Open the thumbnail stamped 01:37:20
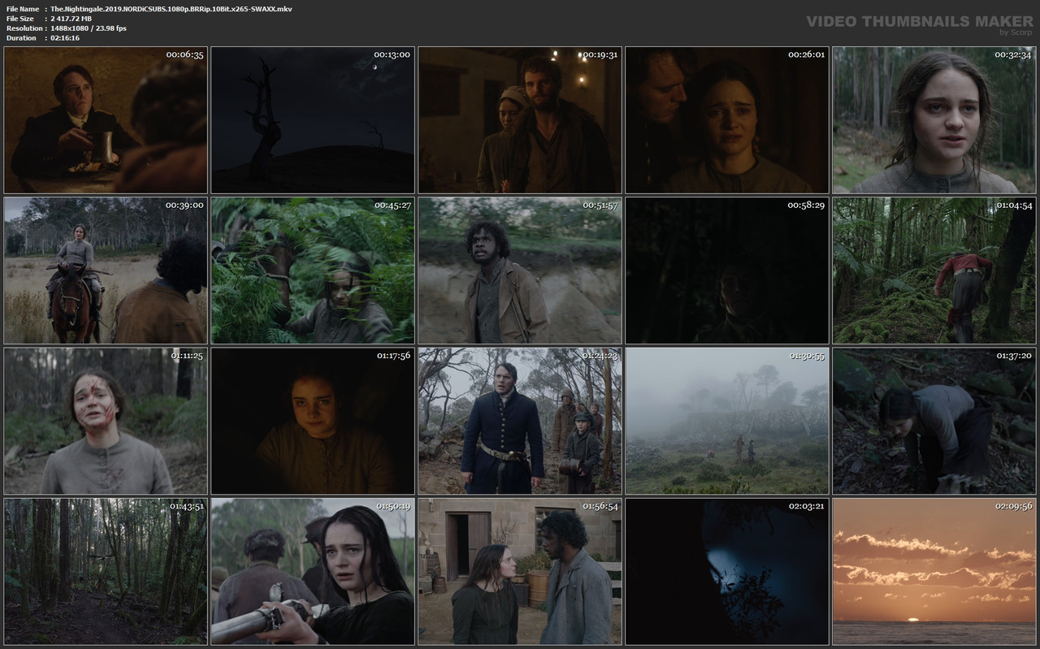This screenshot has height=649, width=1040. pyautogui.click(x=934, y=422)
